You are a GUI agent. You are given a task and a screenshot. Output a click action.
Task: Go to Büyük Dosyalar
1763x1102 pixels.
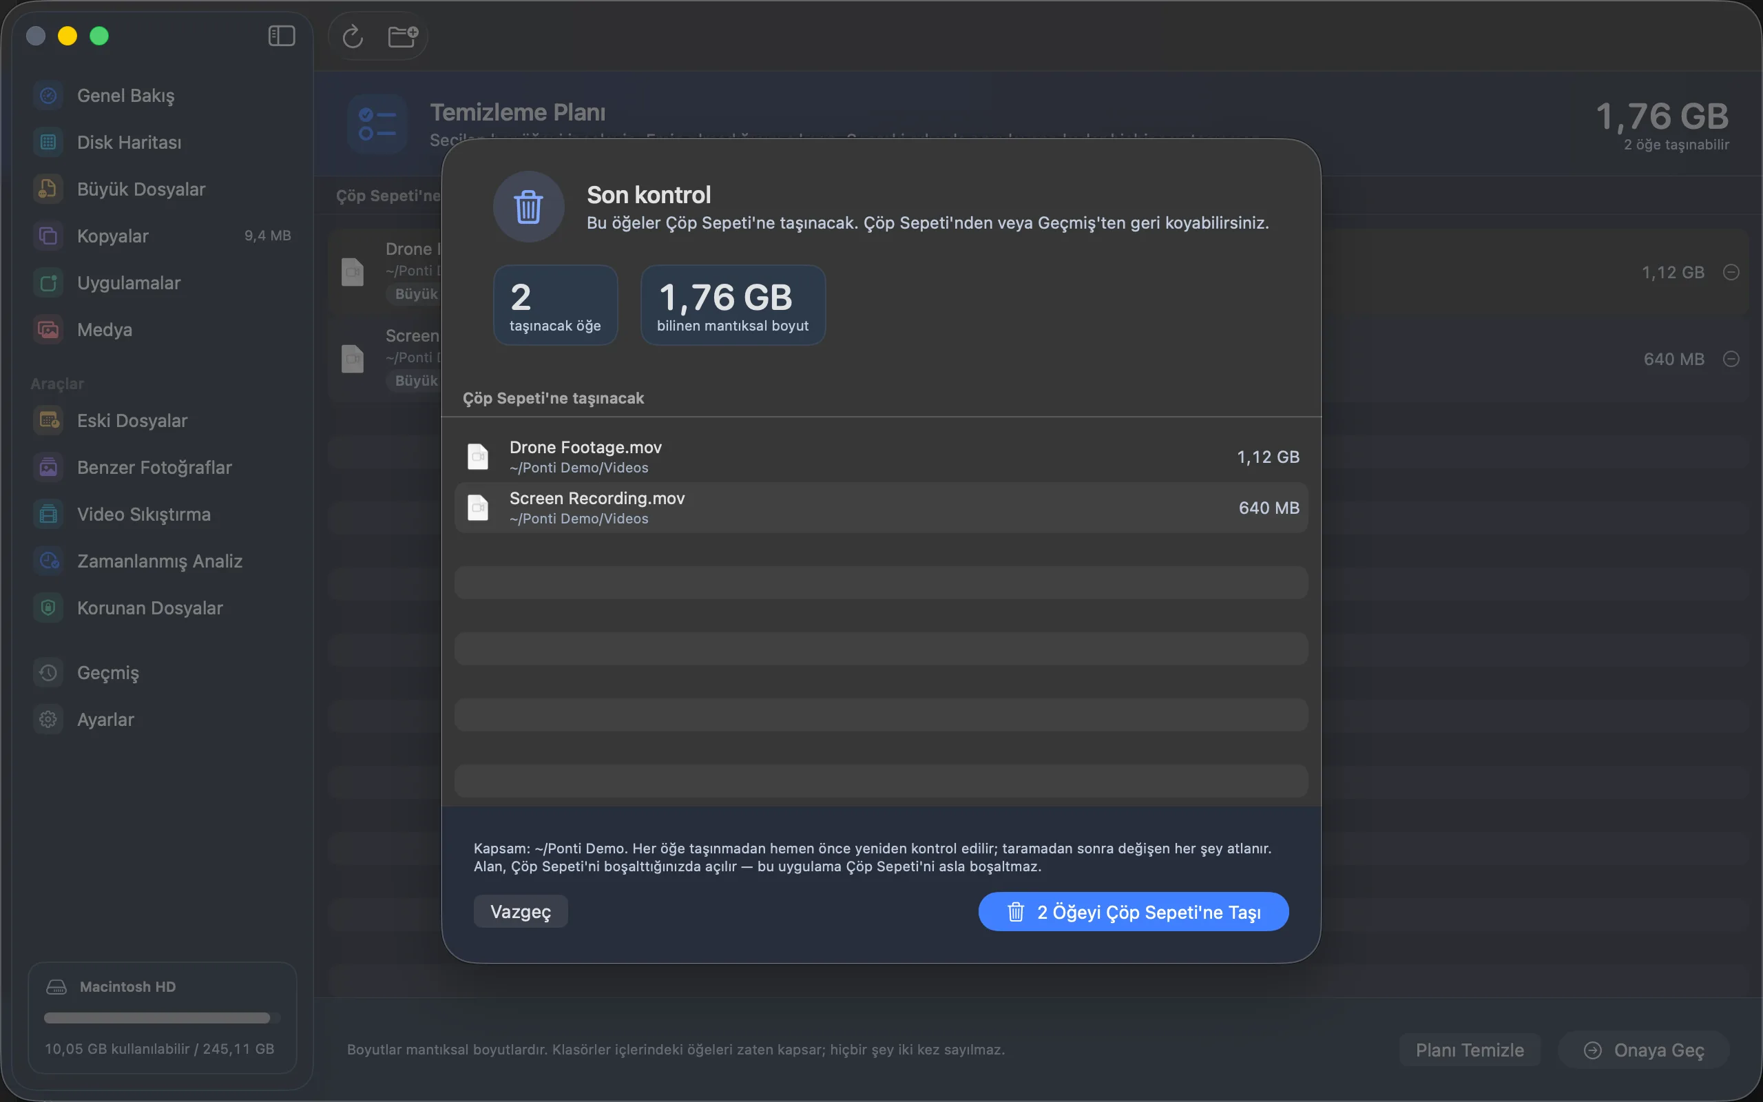click(x=162, y=189)
